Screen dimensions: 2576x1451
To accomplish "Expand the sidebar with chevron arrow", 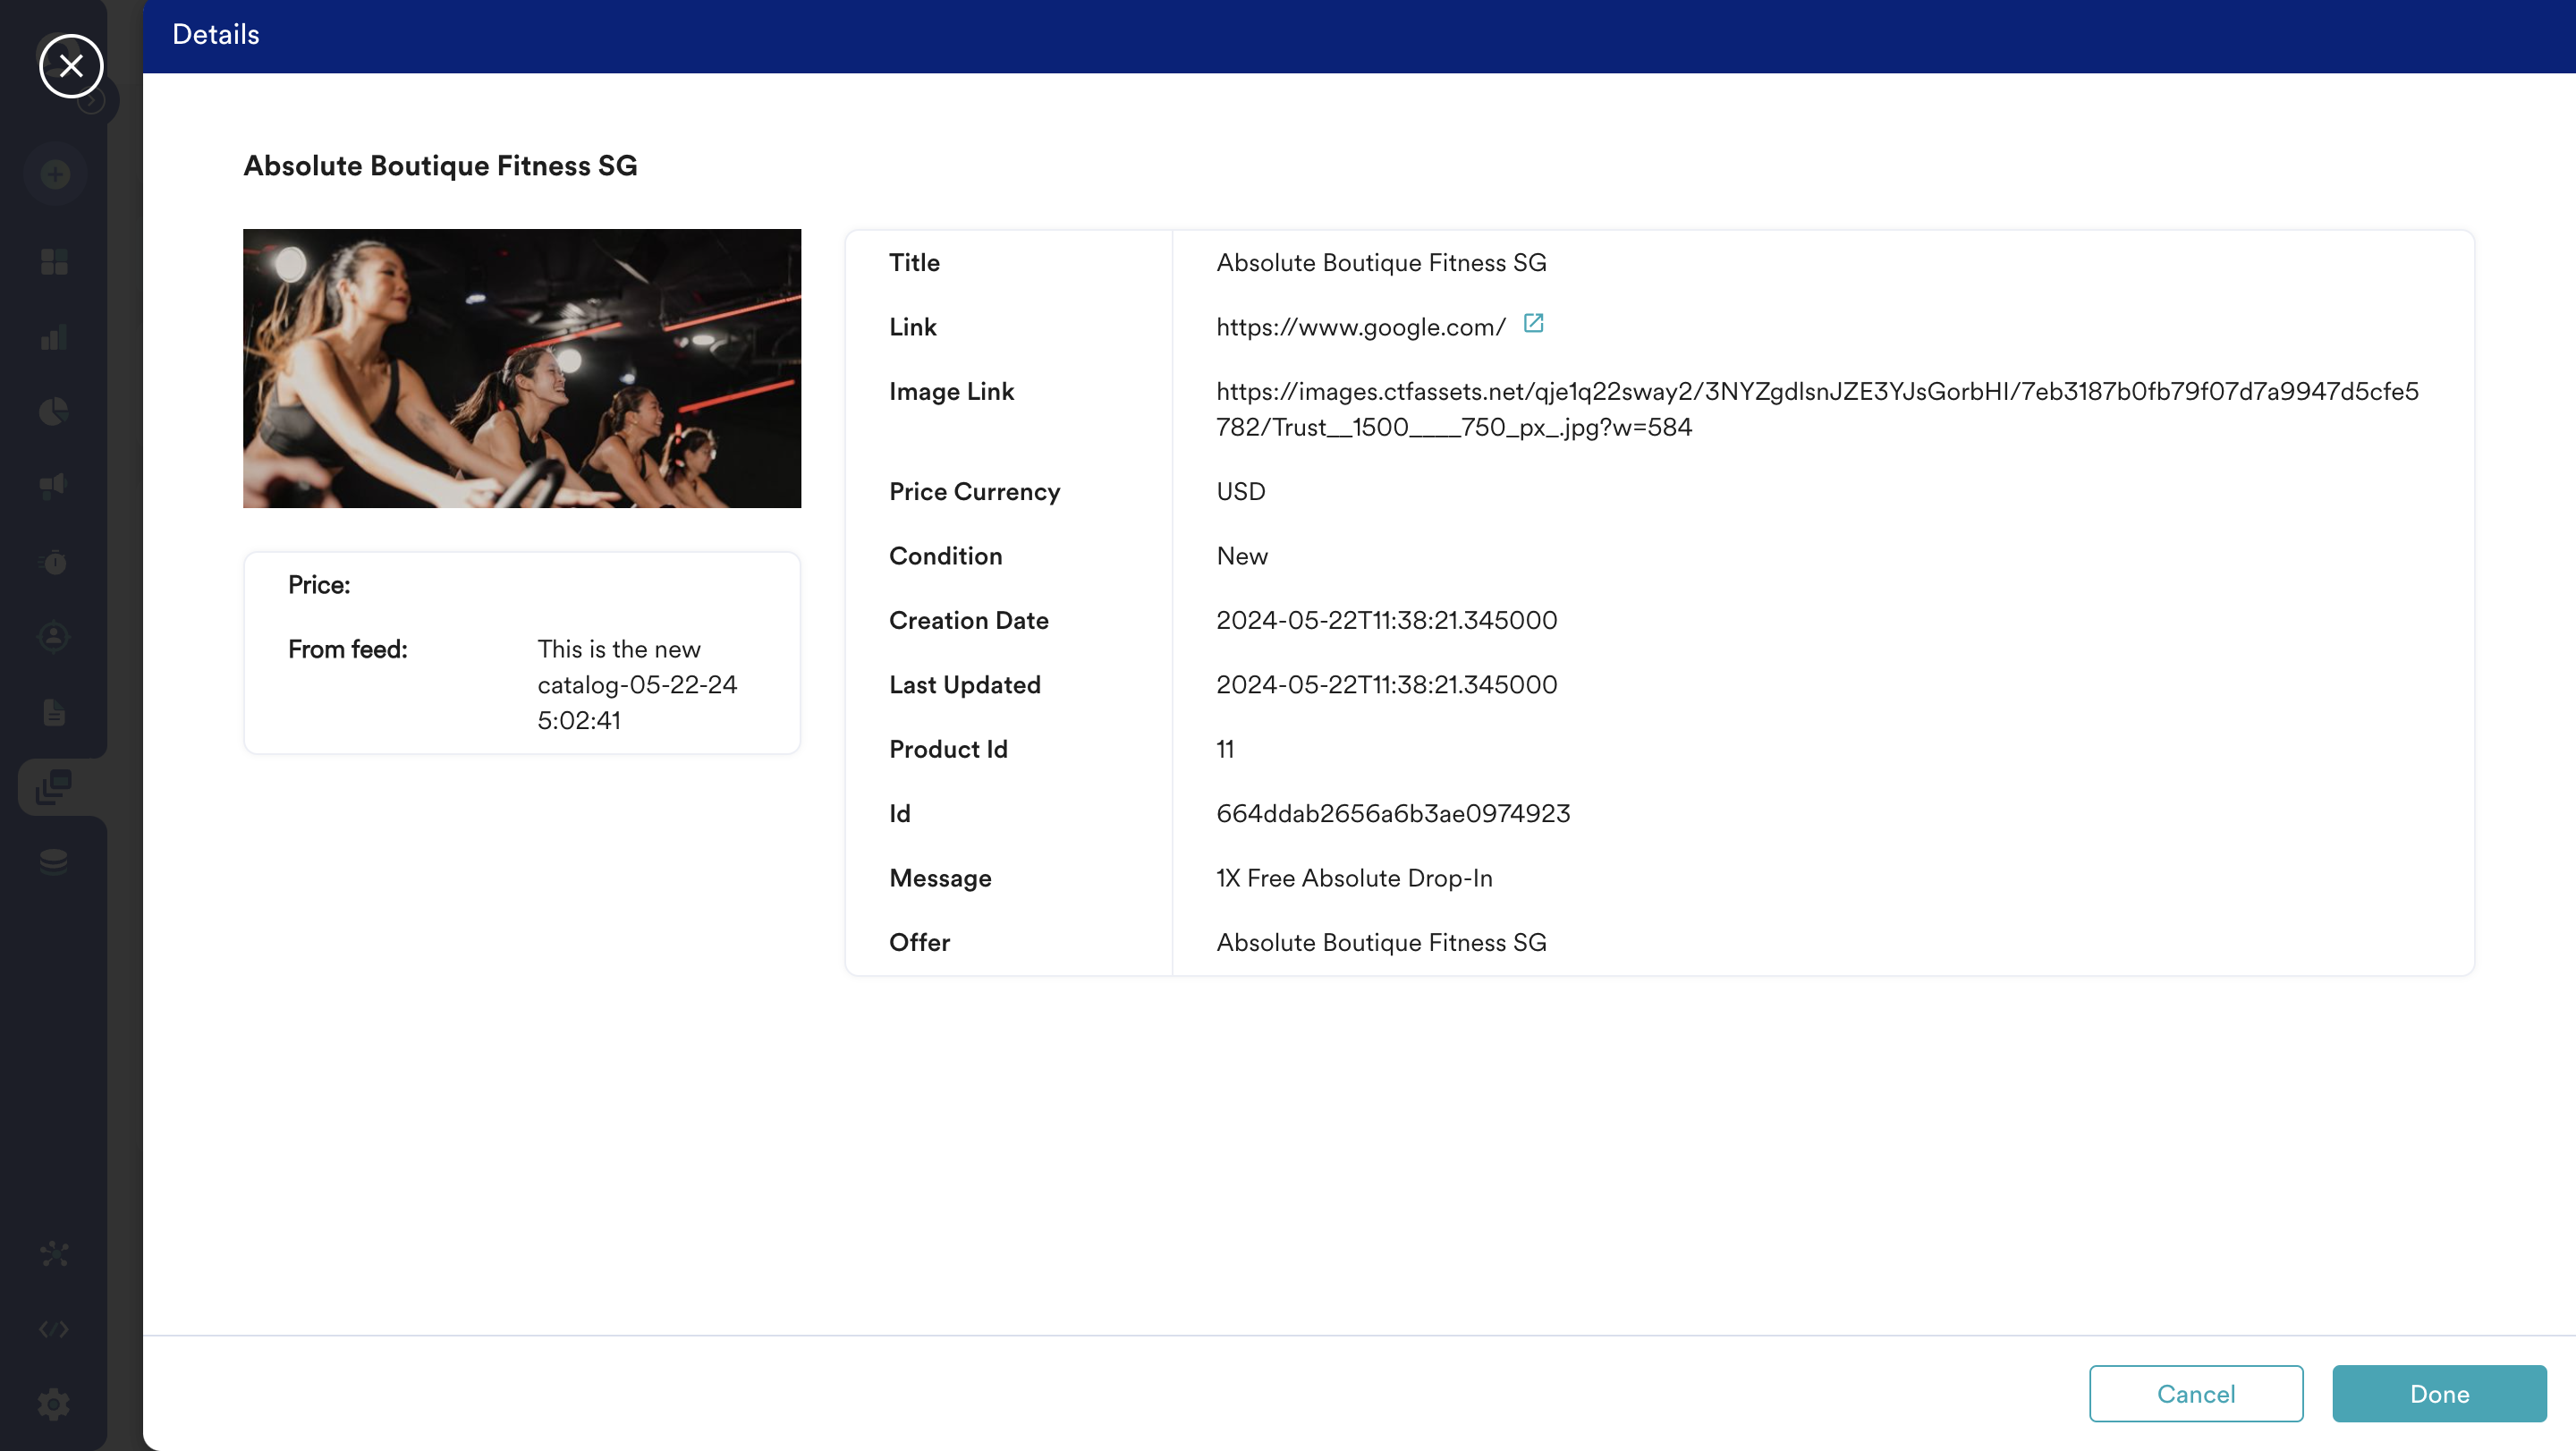I will coord(93,101).
